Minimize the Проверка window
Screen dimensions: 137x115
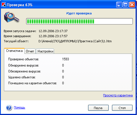pos(119,5)
